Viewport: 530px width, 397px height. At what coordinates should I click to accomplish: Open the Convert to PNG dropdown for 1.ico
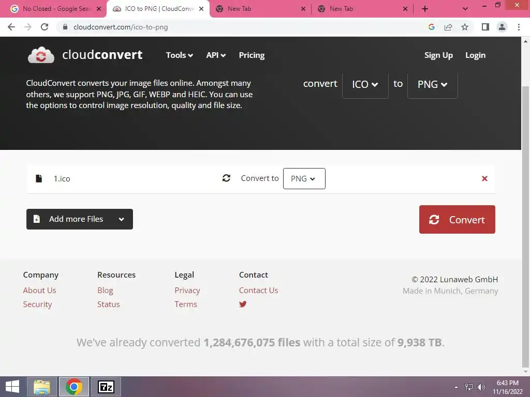[304, 178]
